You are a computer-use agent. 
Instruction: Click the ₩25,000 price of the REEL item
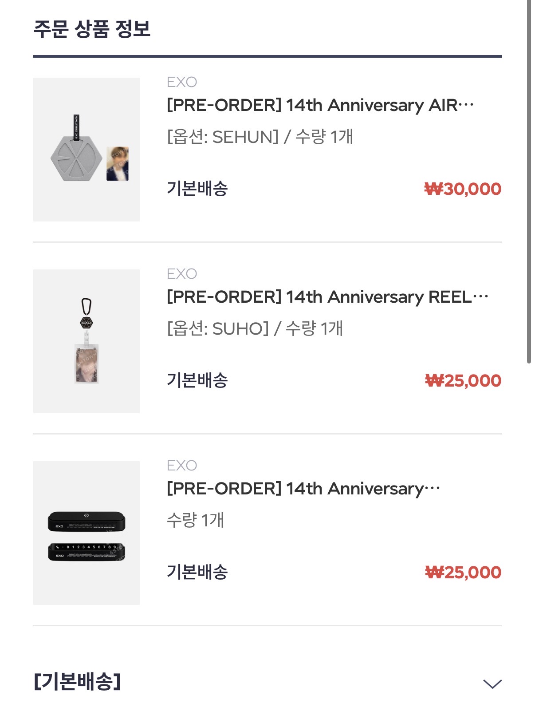coord(463,381)
